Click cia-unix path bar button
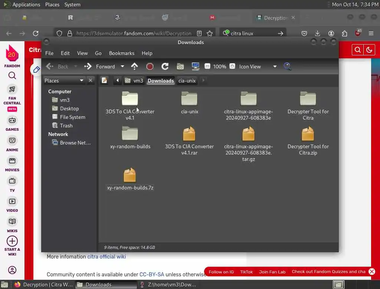This screenshot has width=380, height=289. coord(187,81)
